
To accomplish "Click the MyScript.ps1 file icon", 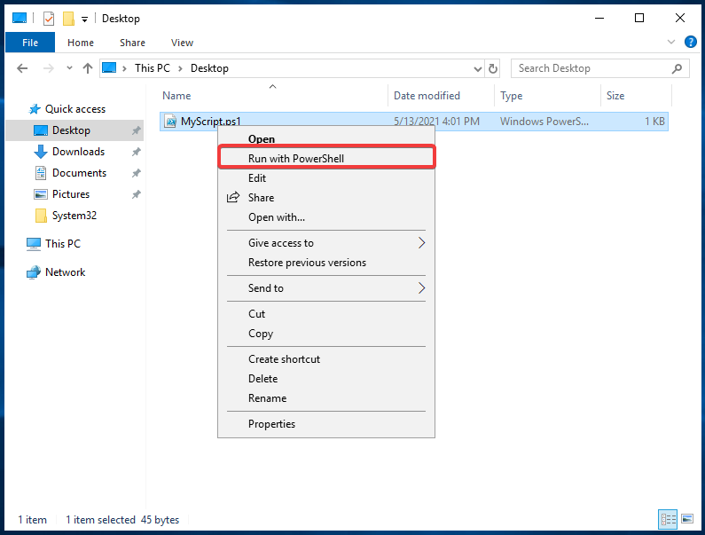I will pos(170,122).
